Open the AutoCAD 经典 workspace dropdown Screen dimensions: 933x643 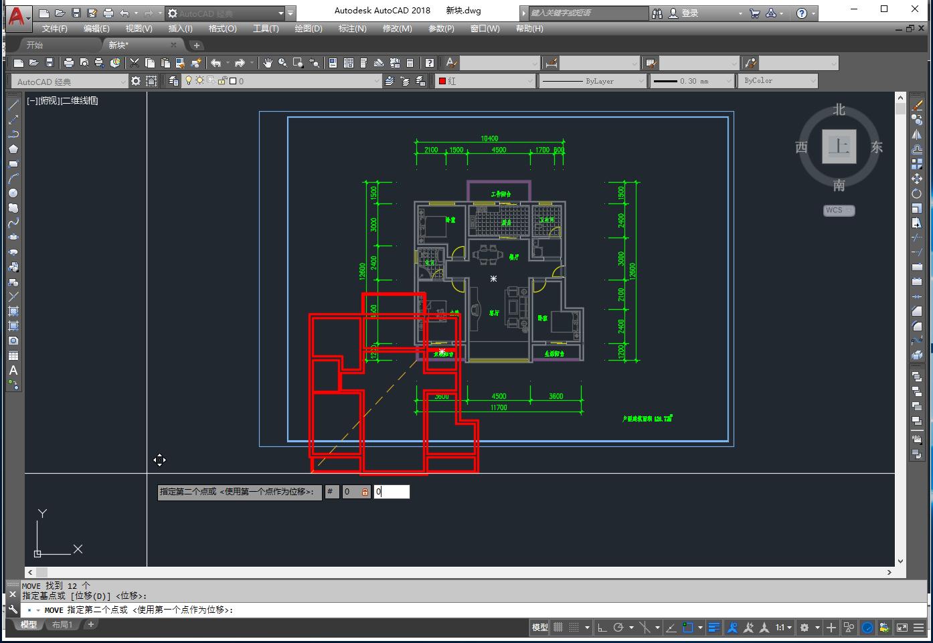(122, 81)
